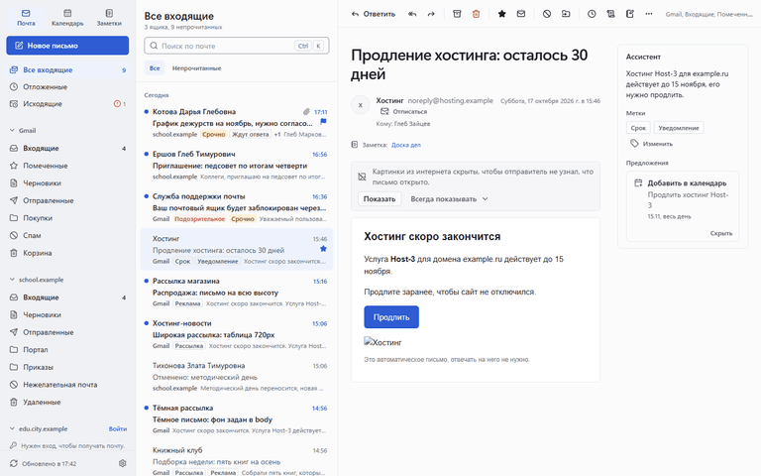Collapse the edu.city.example account section
The image size is (761, 476).
tap(12, 428)
